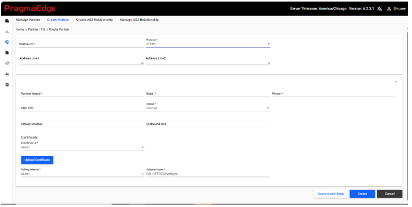Open the file icon in left sidebar

(7, 21)
